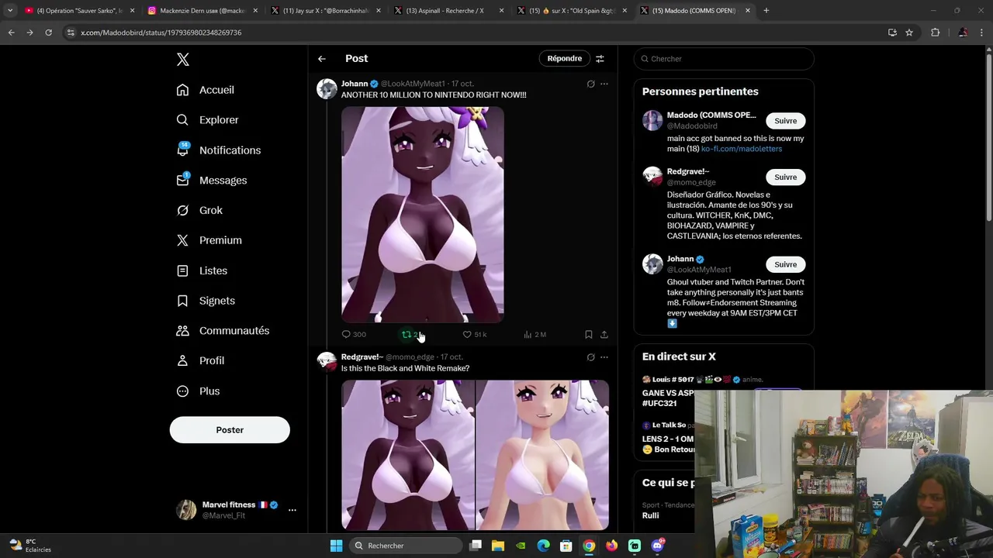Like Johann's post with 51 k likes
Viewport: 993px width, 558px height.
pyautogui.click(x=475, y=335)
